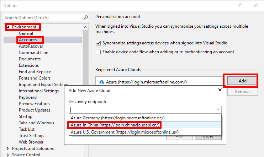Select the General settings page
Image resolution: width=264 pixels, height=157 pixels.
pos(26,33)
